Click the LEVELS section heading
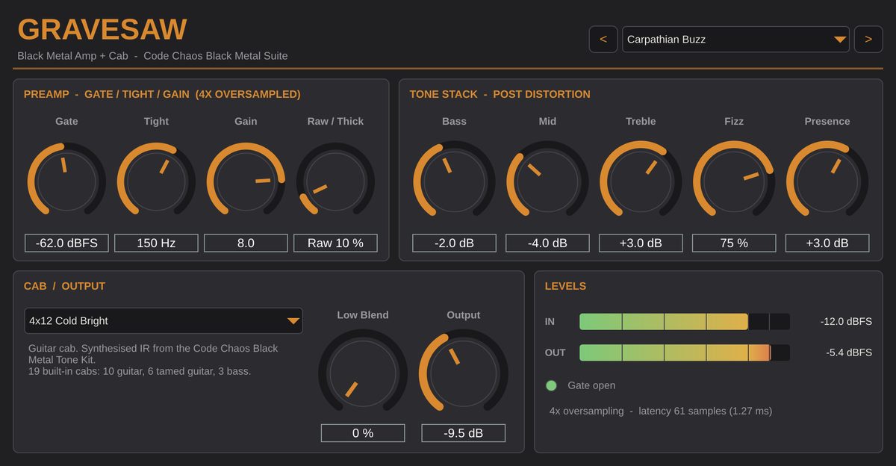Viewport: 896px width, 466px height. tap(565, 286)
